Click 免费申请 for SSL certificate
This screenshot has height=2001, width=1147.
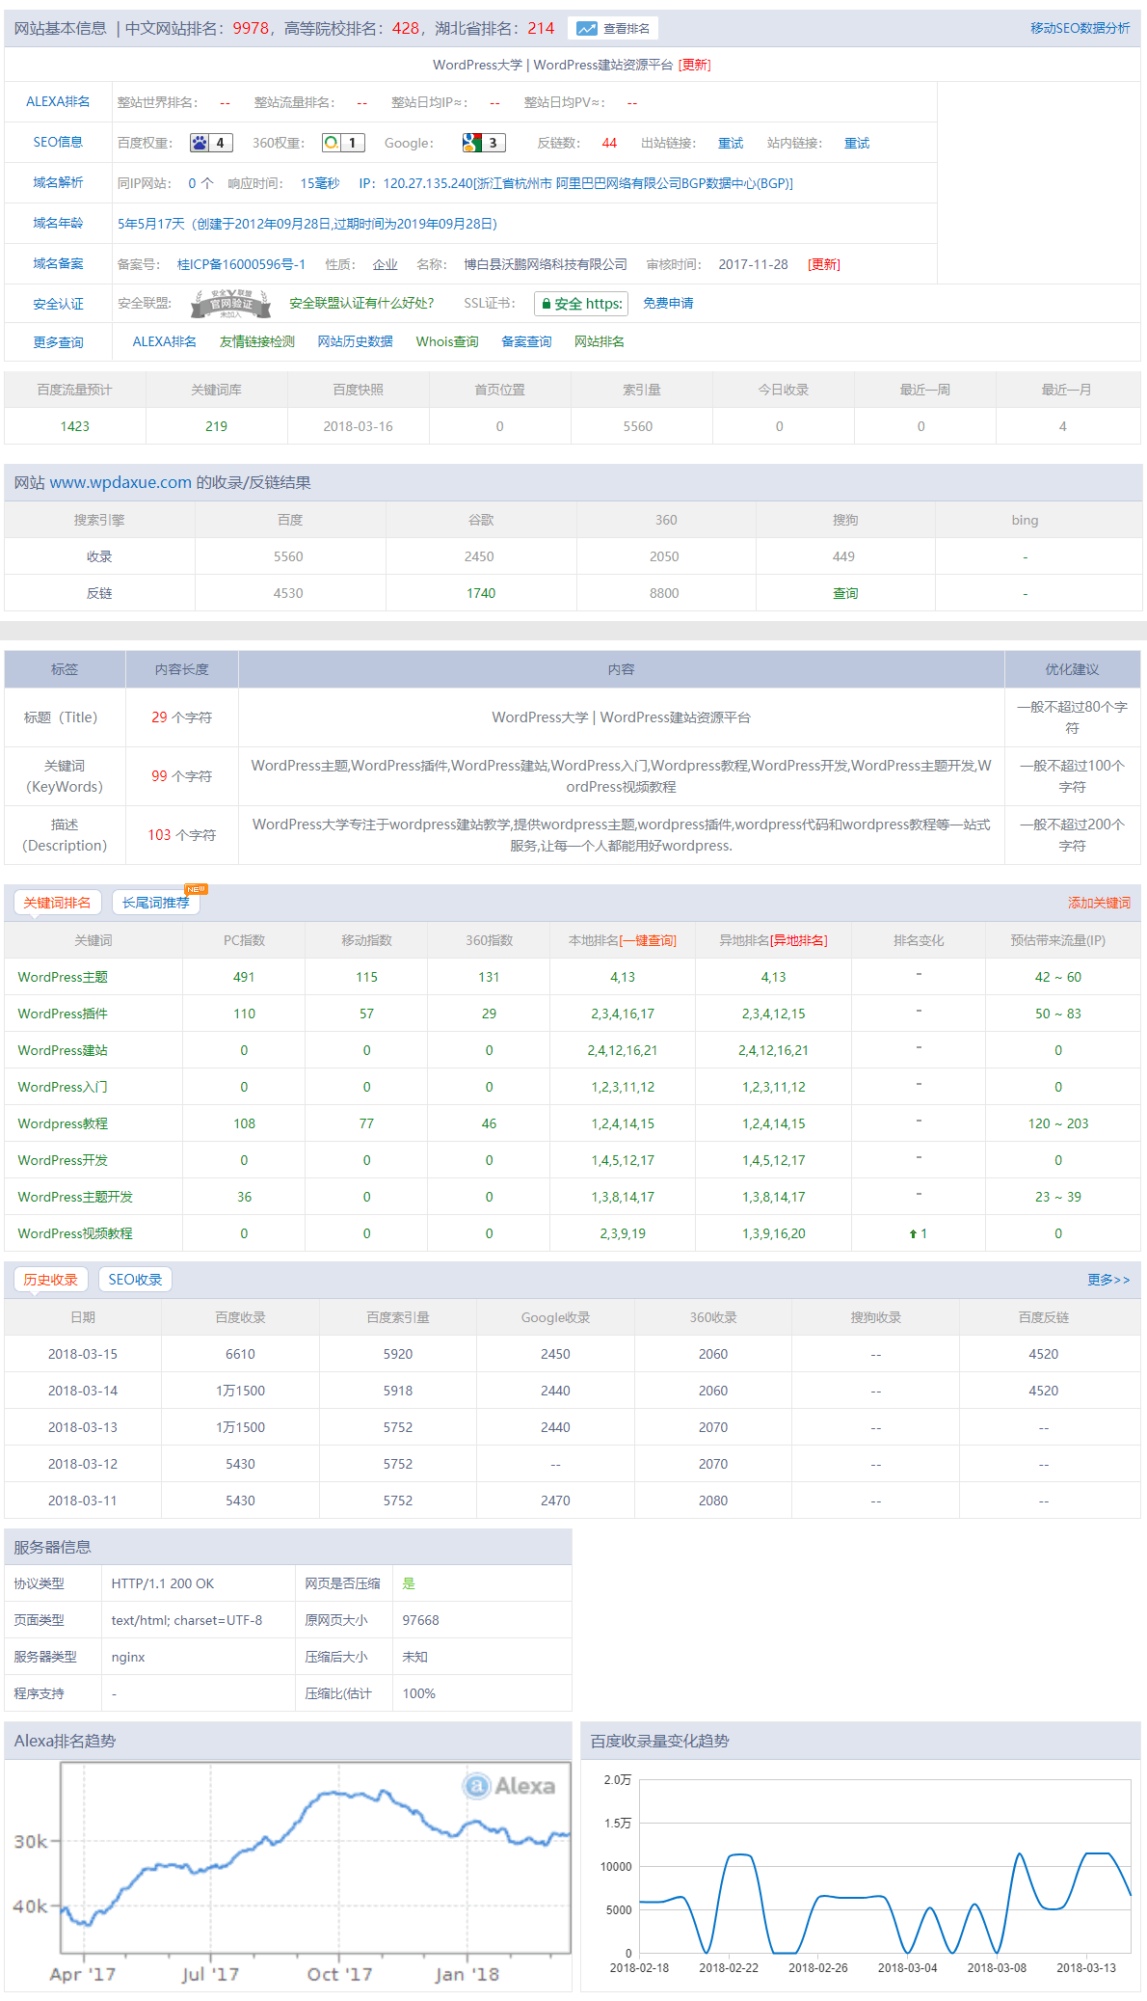668,303
